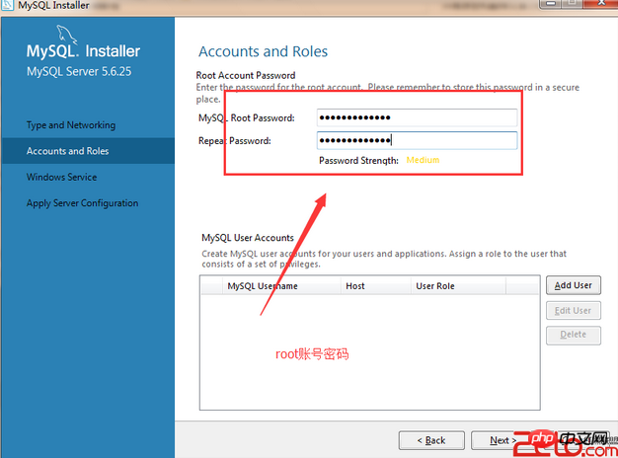
Task: Click the MySQL dolphin logo icon
Action: click(x=66, y=34)
